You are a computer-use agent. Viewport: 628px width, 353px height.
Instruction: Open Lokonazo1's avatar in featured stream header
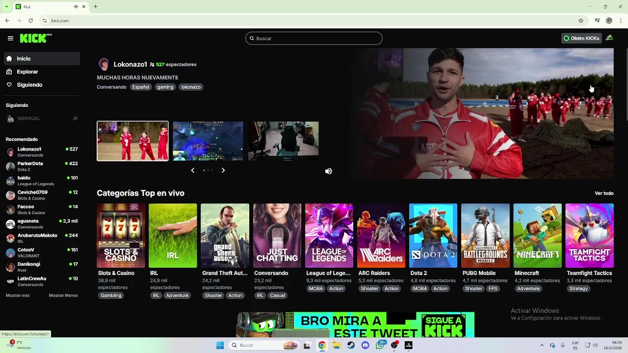(x=104, y=64)
